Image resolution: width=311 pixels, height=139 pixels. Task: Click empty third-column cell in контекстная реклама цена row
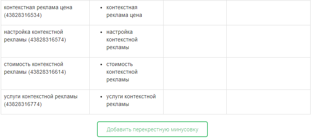[195, 13]
